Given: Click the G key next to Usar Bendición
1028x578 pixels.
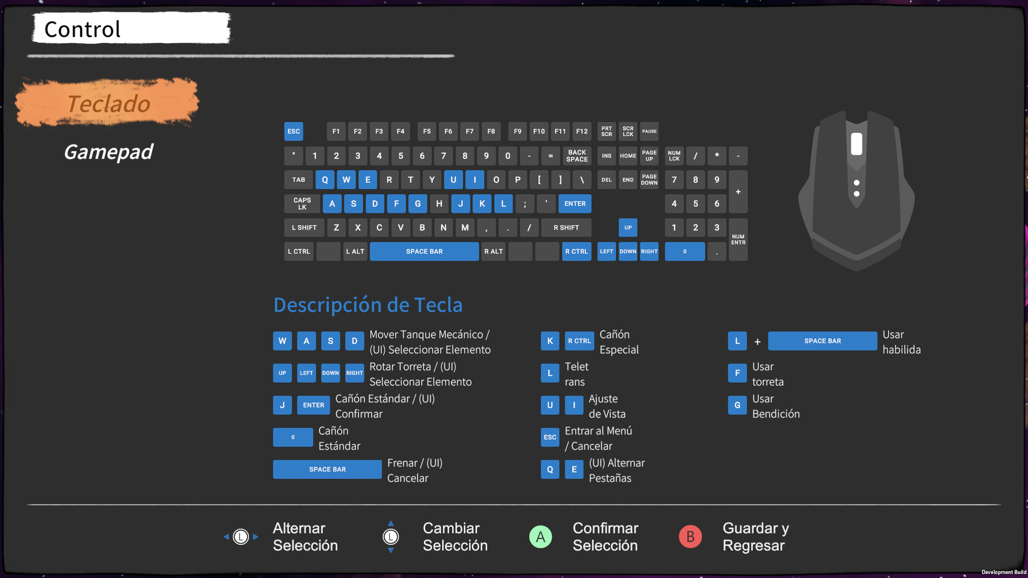Looking at the screenshot, I should [x=737, y=405].
